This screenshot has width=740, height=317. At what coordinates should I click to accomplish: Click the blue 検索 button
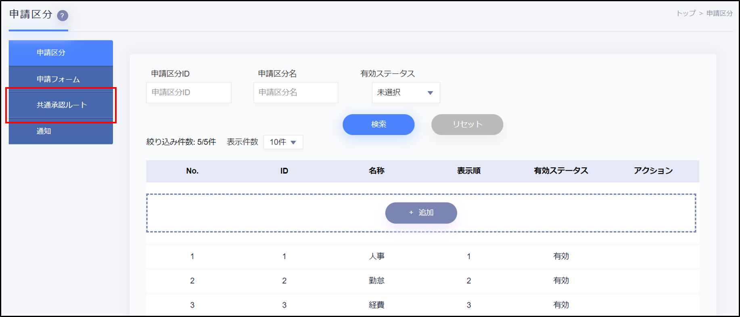(x=378, y=125)
